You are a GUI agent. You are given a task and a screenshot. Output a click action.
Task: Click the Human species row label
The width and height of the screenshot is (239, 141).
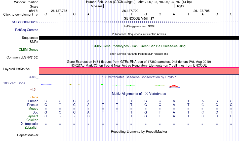33,101
